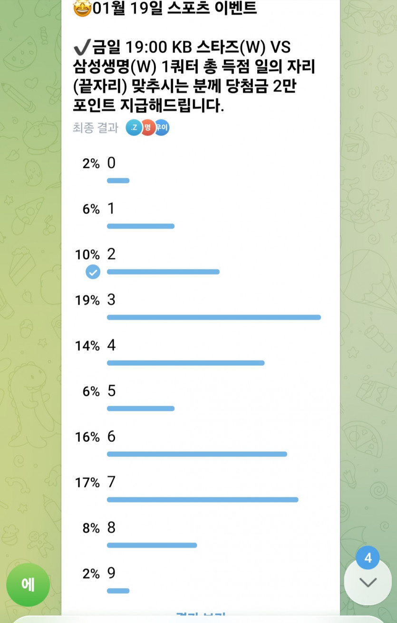Screen dimensions: 397x623
Task: Tap the scroll-to-bottom chevron button
Action: coord(368,583)
